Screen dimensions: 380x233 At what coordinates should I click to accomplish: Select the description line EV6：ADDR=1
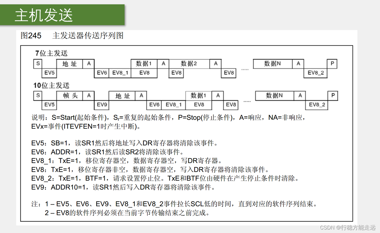pos(107,152)
